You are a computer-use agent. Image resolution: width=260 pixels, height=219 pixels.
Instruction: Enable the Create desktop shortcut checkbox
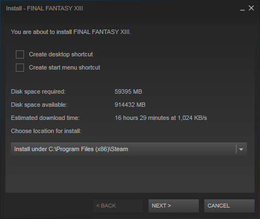click(x=20, y=54)
